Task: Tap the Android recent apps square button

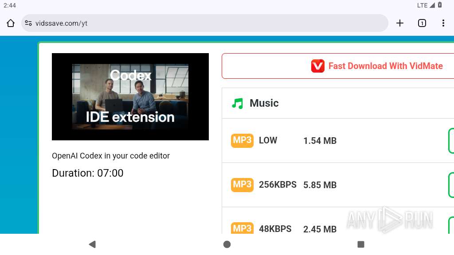Action: coord(361,244)
